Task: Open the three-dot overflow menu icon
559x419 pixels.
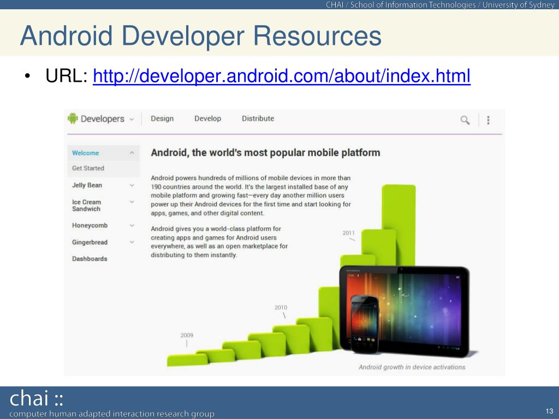Action: pyautogui.click(x=489, y=120)
